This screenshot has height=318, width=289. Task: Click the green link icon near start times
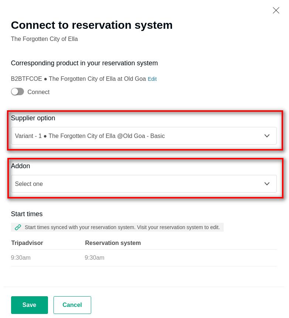(x=18, y=227)
